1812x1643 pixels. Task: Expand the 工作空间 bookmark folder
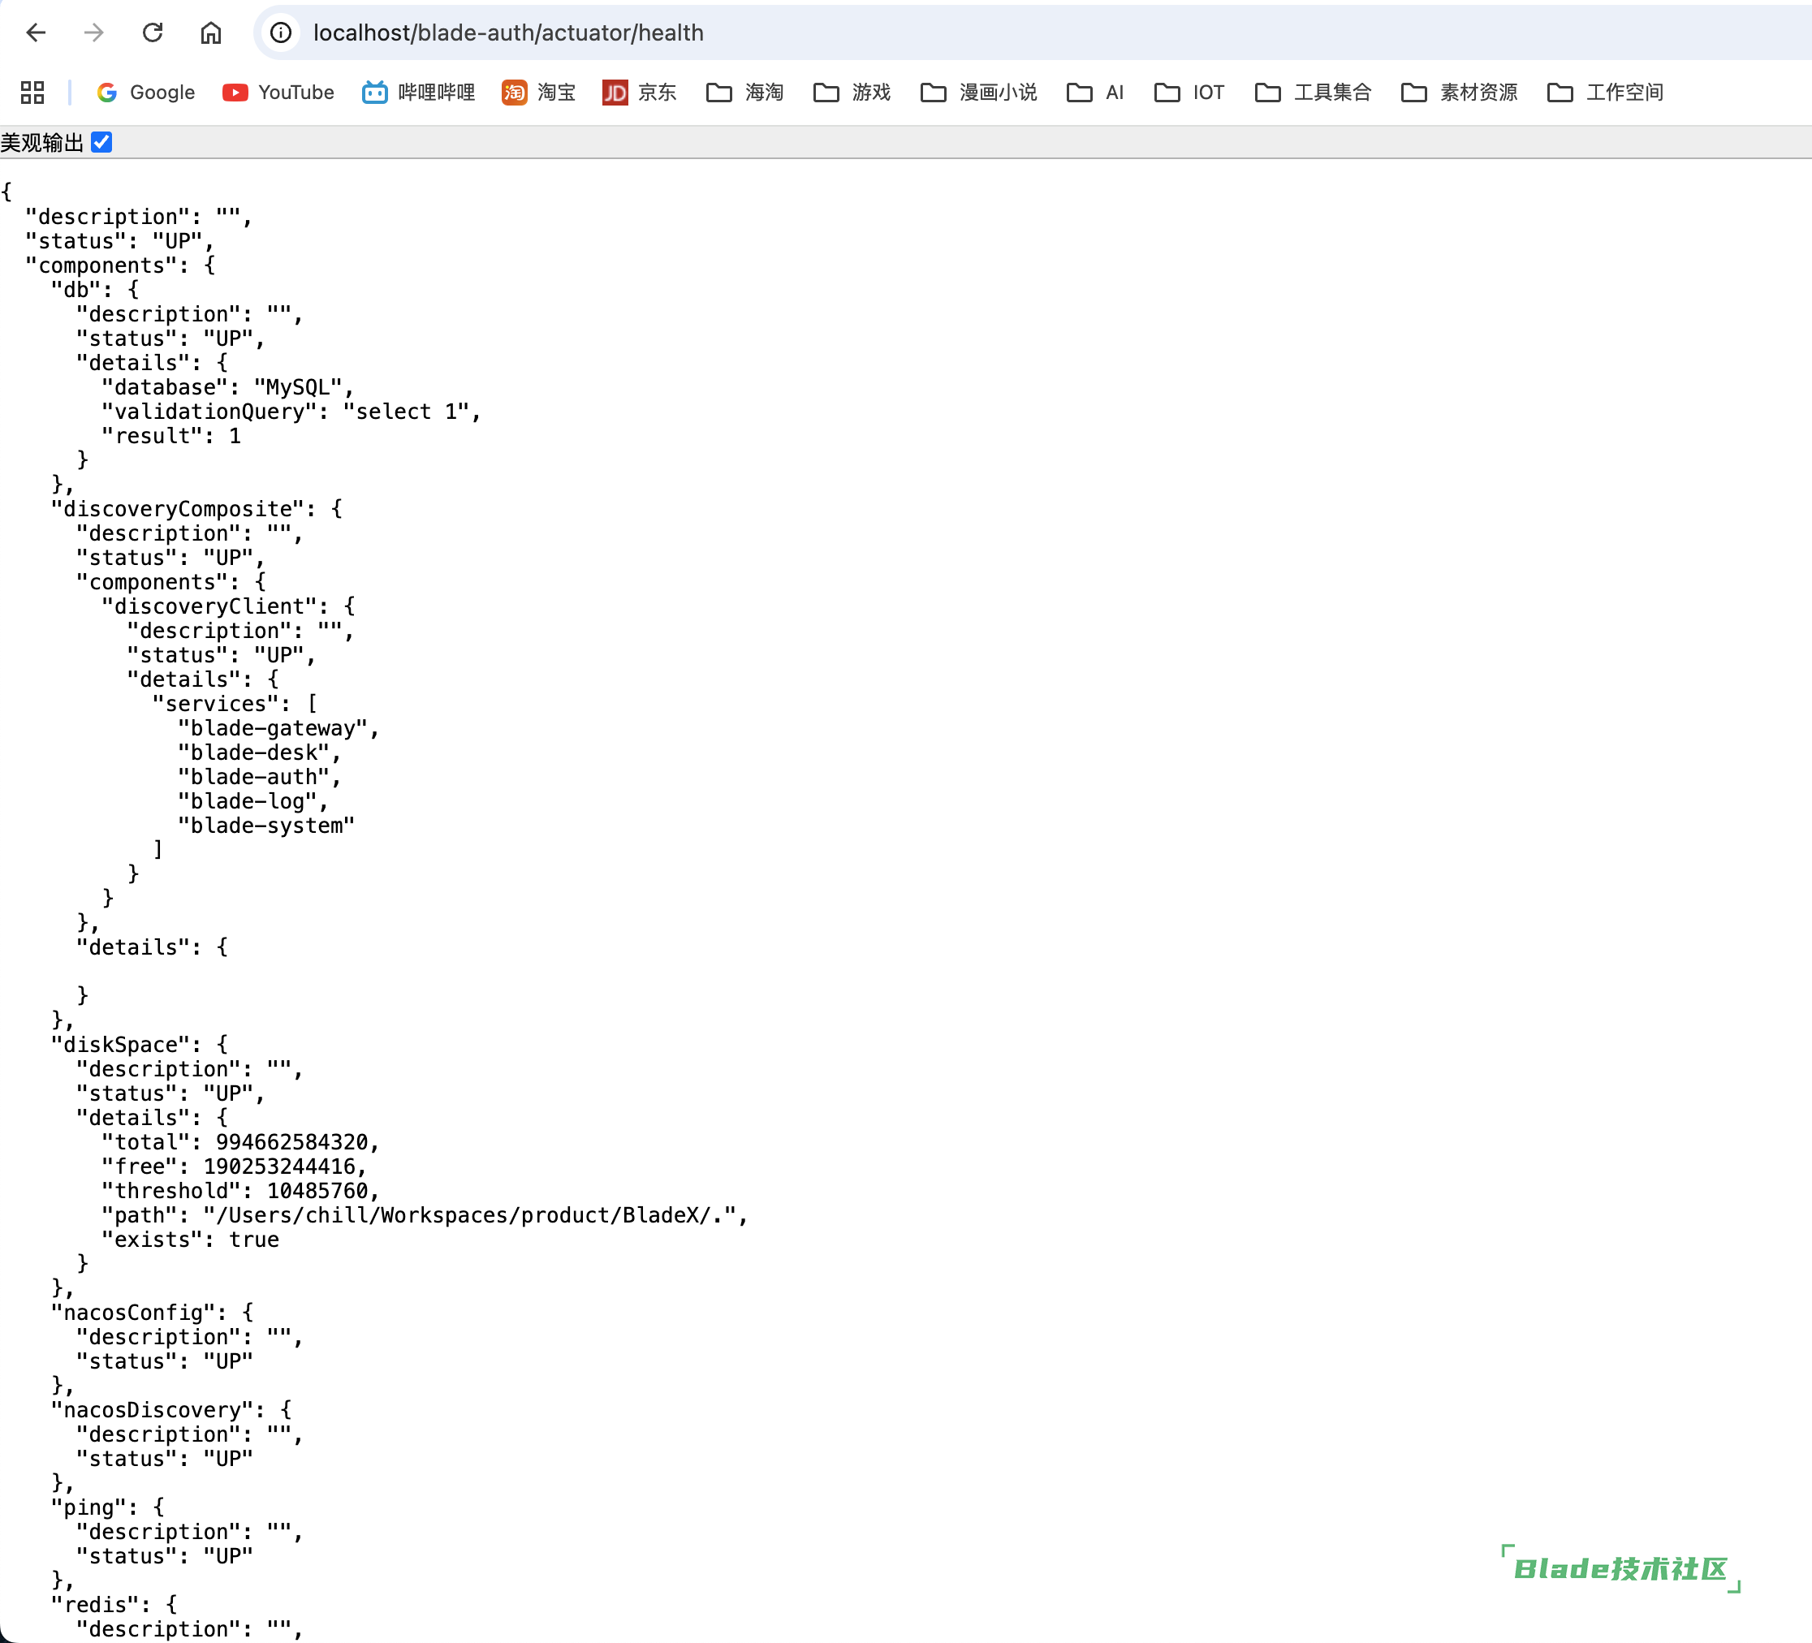click(x=1605, y=93)
